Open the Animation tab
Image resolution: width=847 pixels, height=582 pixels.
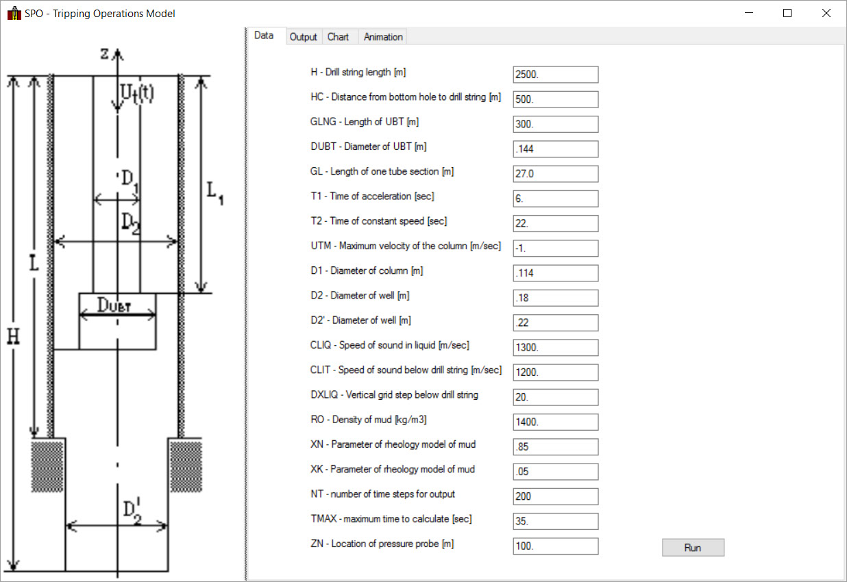(x=383, y=37)
